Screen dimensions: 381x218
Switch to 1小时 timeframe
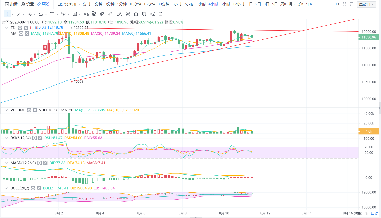coord(177,4)
